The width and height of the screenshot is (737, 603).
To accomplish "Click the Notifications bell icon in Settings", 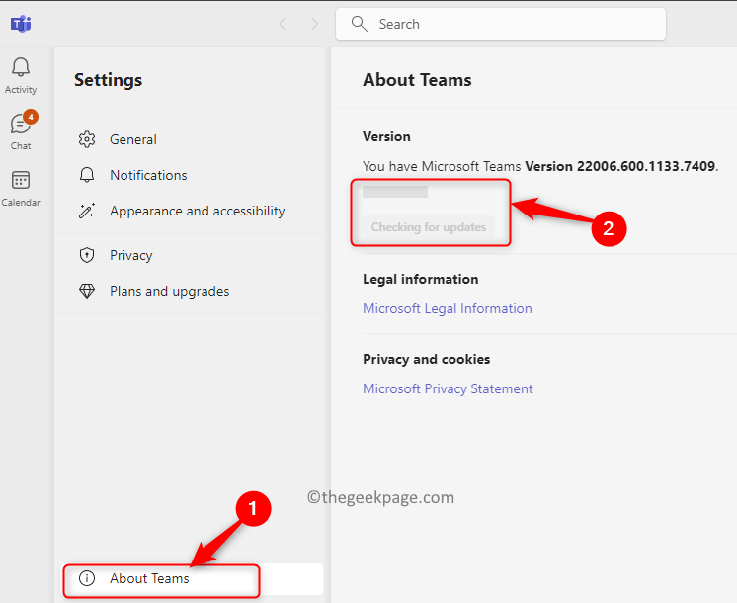I will click(87, 175).
